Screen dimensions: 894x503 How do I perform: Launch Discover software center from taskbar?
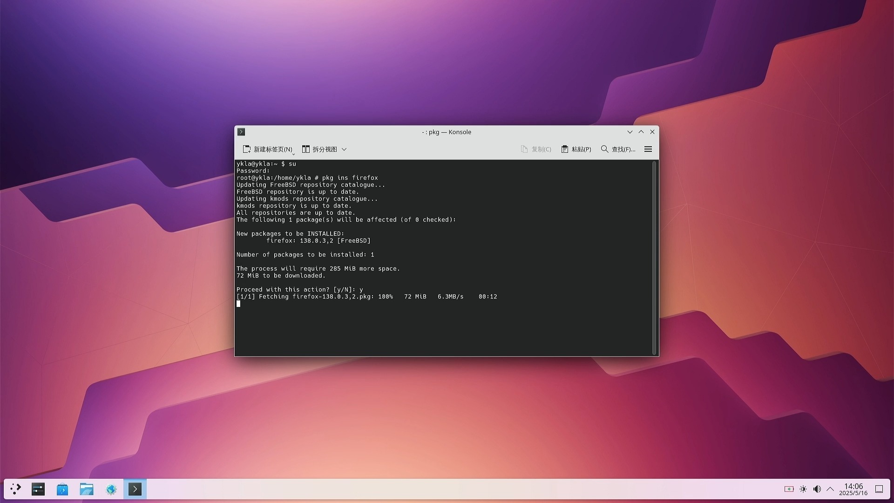pos(62,489)
